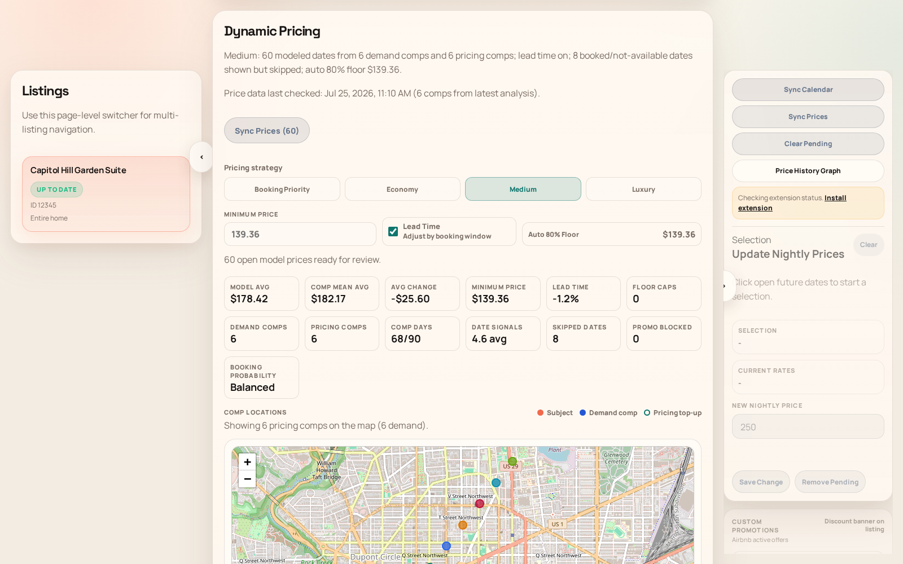
Task: Click the UP TO DATE status badge
Action: coord(56,190)
